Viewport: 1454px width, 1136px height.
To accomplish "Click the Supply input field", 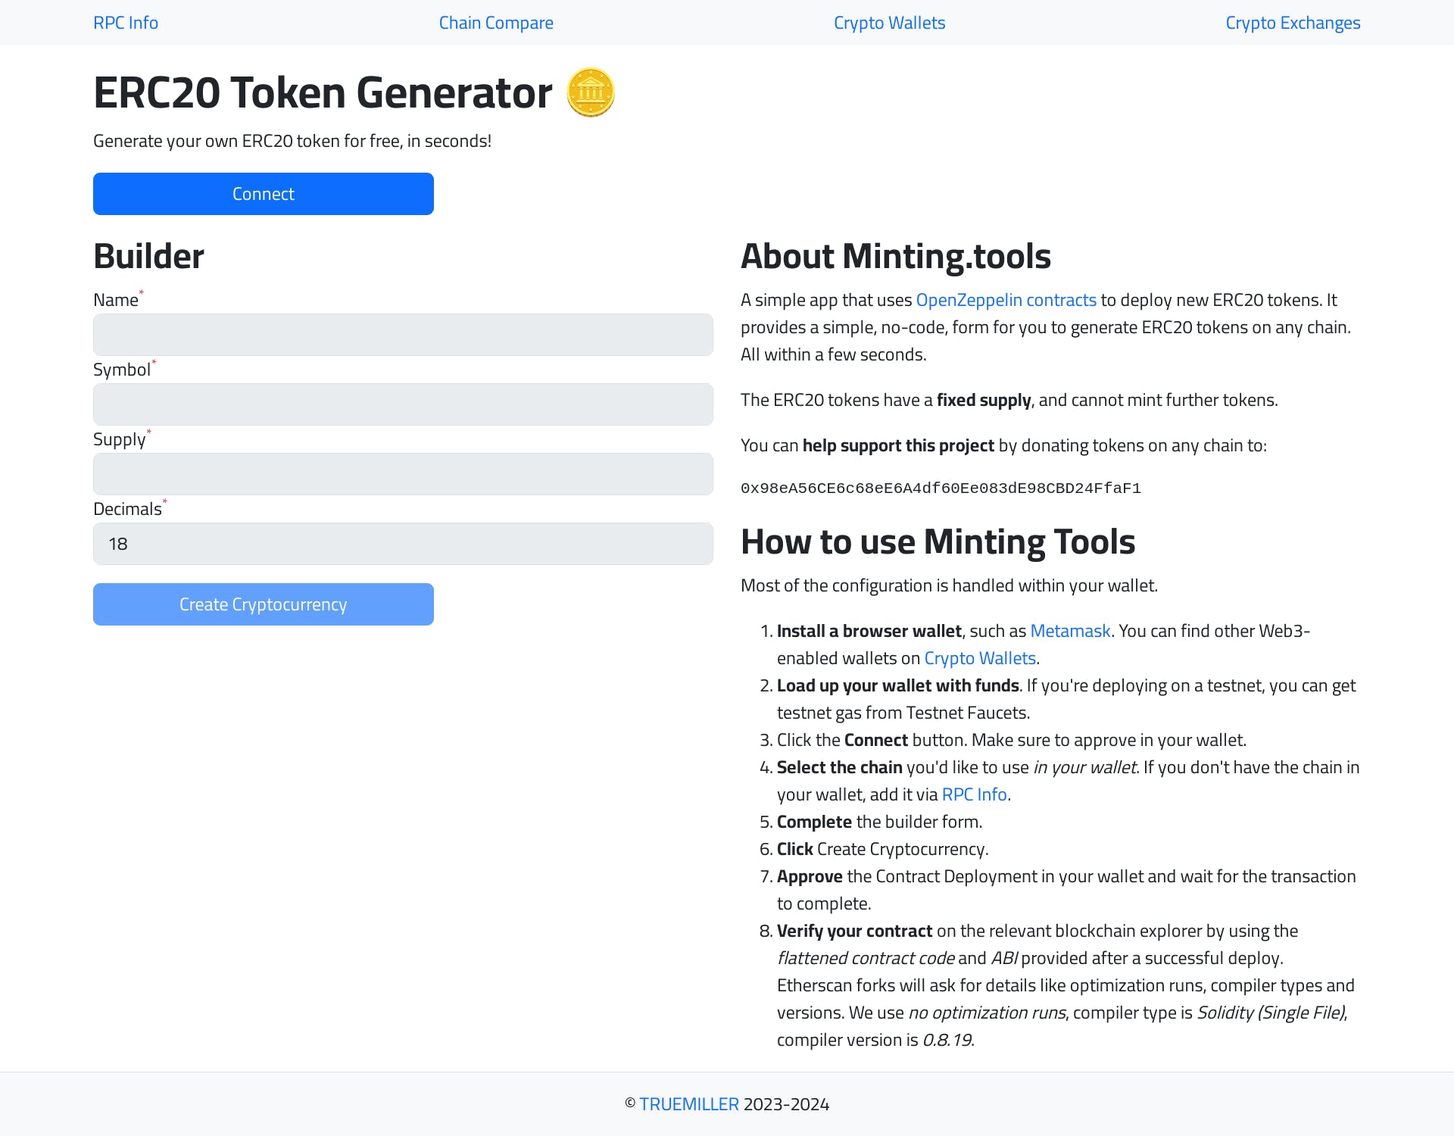I will coord(402,473).
